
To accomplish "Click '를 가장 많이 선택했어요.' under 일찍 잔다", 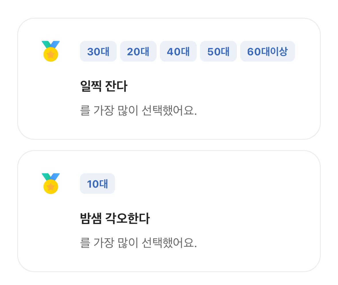I will tap(138, 111).
